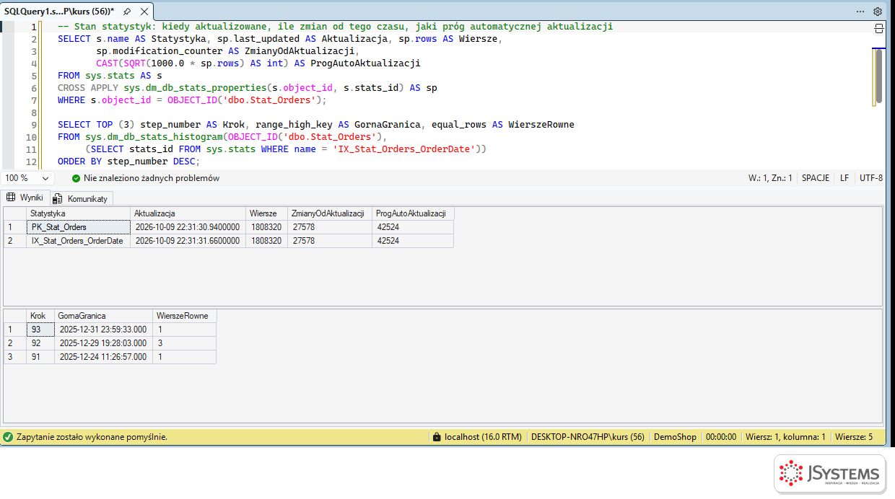895x499 pixels.
Task: Switch to the Komunikaty tab
Action: [x=81, y=199]
